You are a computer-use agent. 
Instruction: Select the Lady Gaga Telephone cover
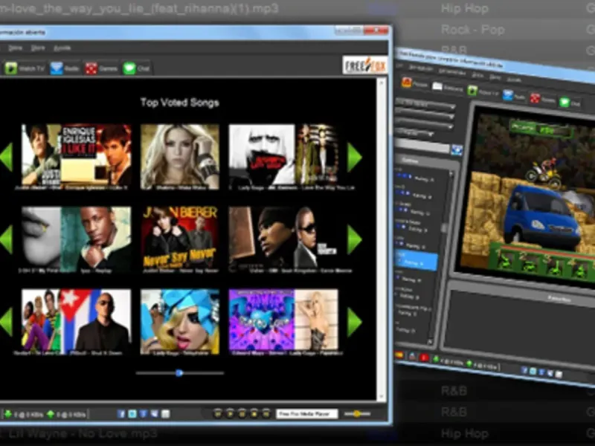coord(180,322)
